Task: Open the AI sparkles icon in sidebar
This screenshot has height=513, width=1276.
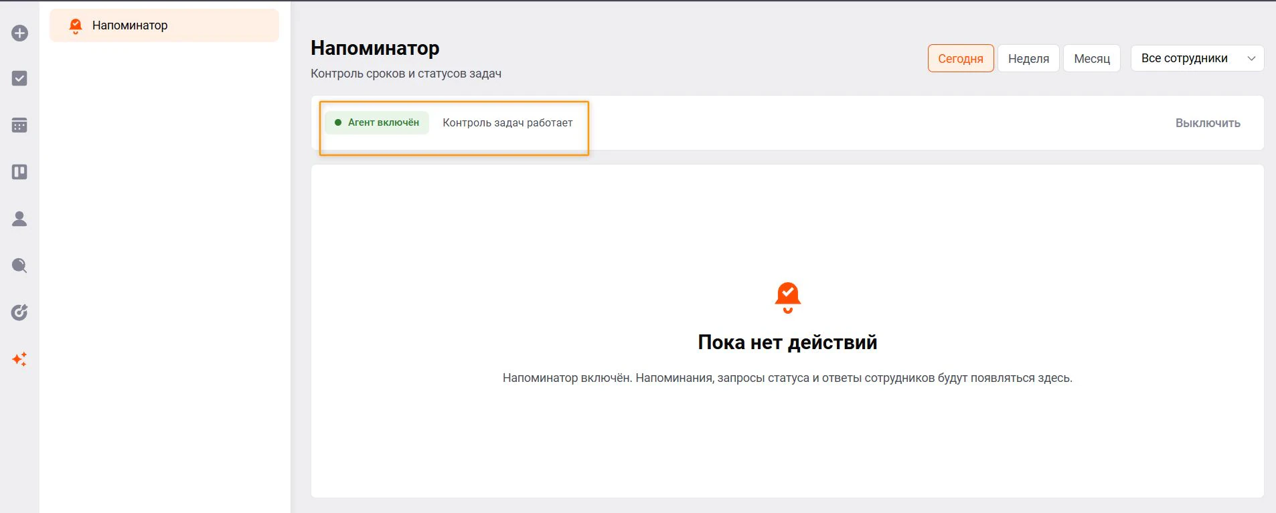Action: coord(19,359)
